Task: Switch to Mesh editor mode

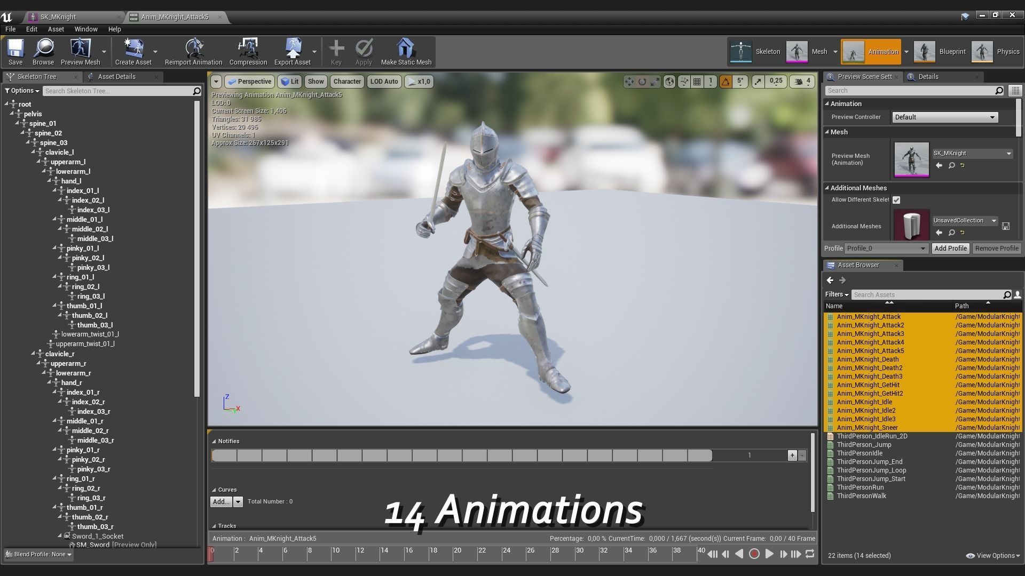Action: [x=807, y=52]
